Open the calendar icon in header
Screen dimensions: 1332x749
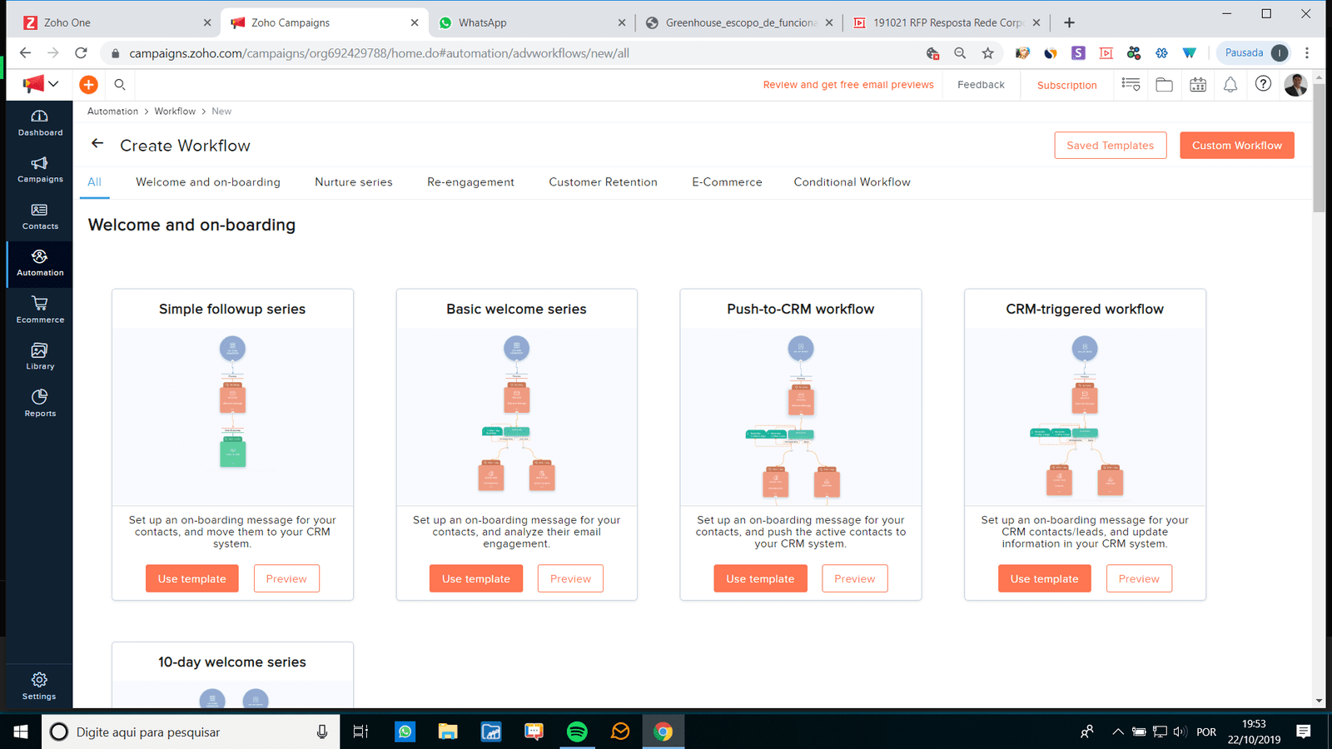[x=1198, y=84]
